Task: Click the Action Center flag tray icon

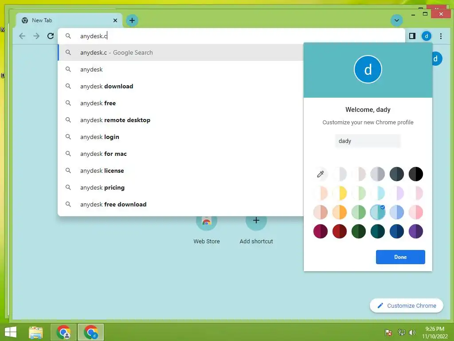Action: (x=388, y=333)
